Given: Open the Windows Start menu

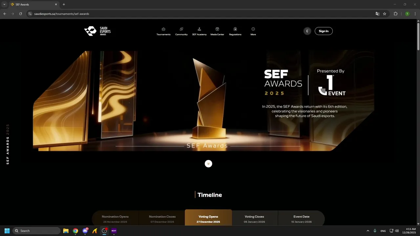Looking at the screenshot, I should (x=7, y=231).
